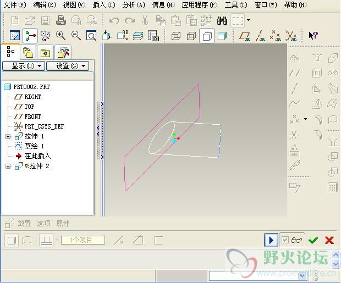This screenshot has width=341, height=283.
Task: Switch to the Favorites tab
Action: [x=45, y=52]
